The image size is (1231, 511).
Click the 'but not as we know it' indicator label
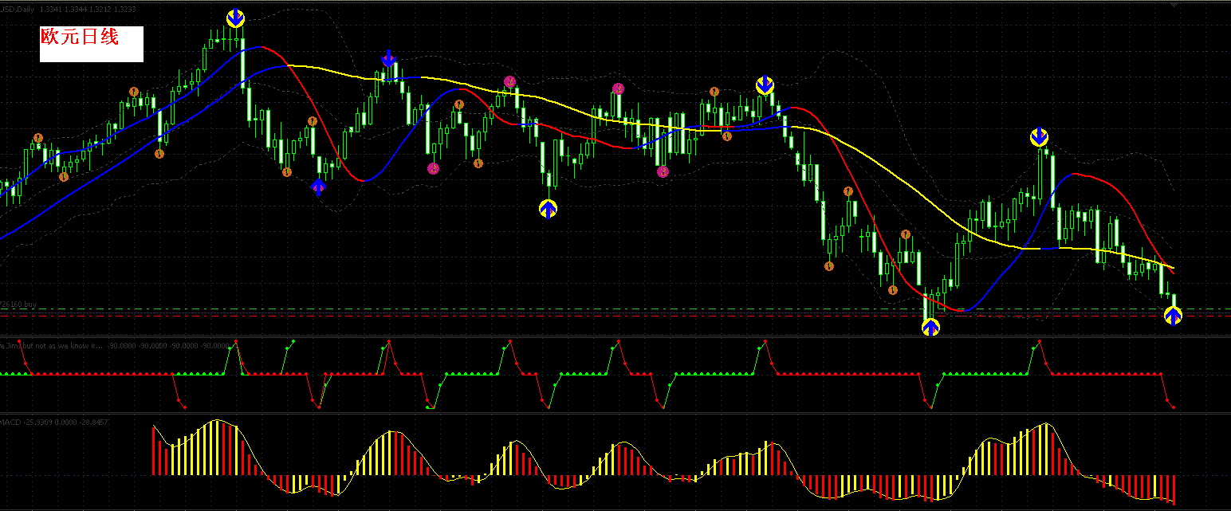pos(52,346)
